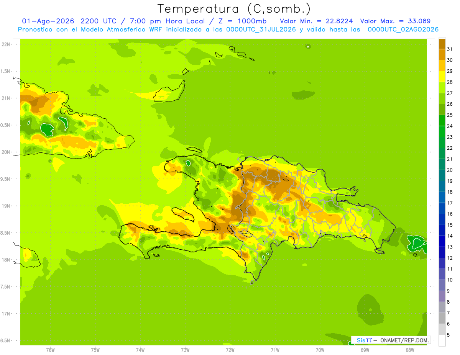Screen dimensions: 460x355
Task: Select the dark brown 31 degree color swatch
Action: tap(442, 44)
